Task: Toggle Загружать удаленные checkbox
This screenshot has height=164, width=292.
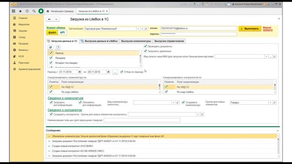Action: pyautogui.click(x=145, y=51)
